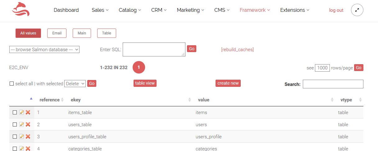Tick the checkbox for users_profile_table row
378x151 pixels.
pyautogui.click(x=15, y=136)
